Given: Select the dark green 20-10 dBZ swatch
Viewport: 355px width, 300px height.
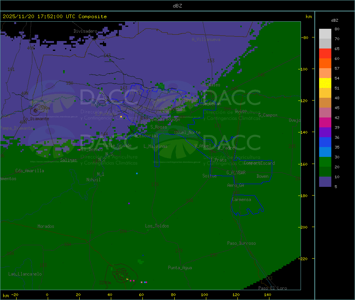Looking at the screenshot, I should pyautogui.click(x=325, y=172).
